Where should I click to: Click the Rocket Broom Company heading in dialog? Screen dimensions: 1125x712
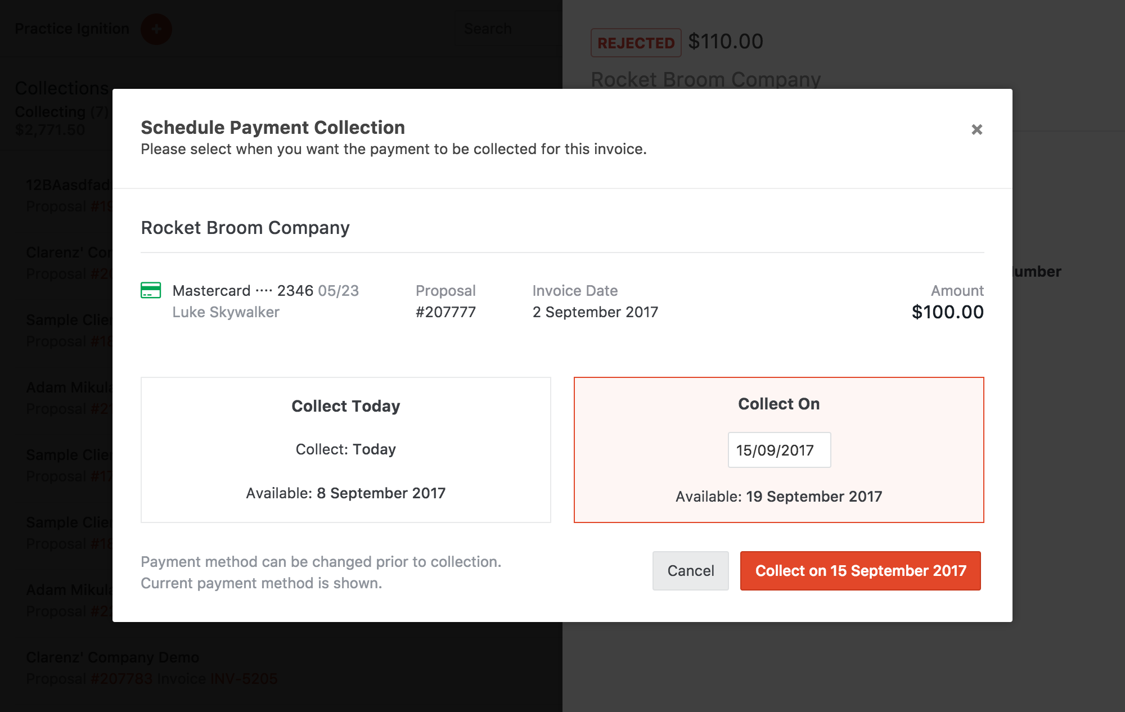point(245,228)
